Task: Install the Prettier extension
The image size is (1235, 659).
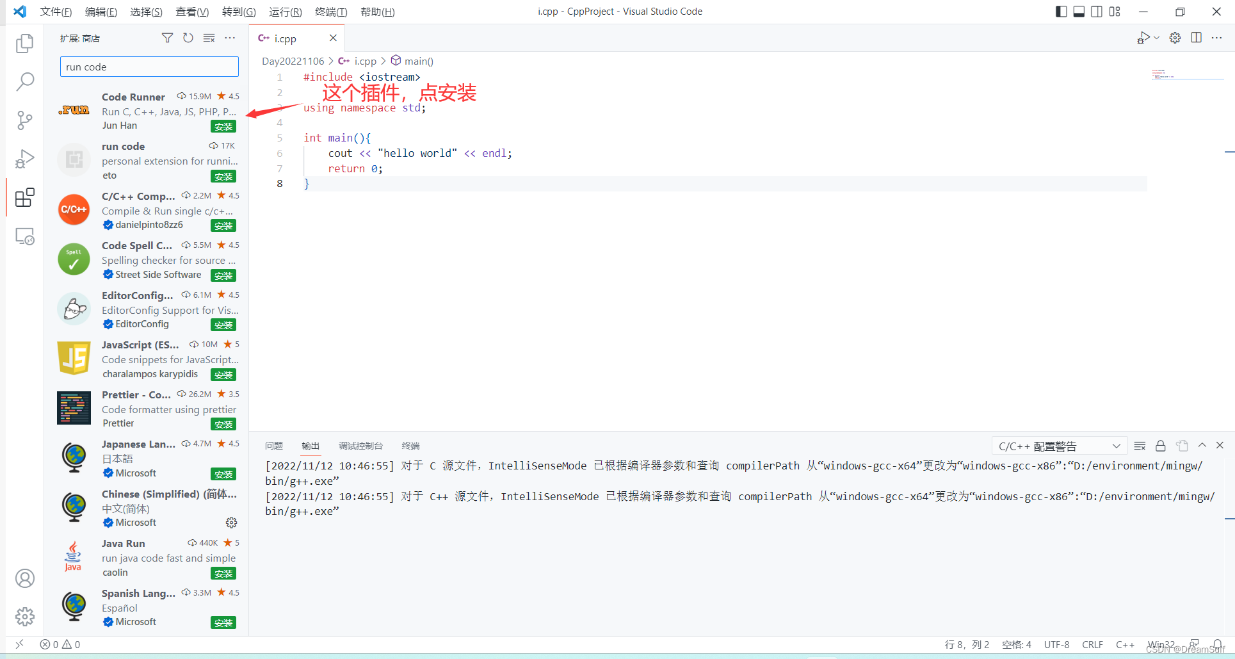Action: point(223,425)
